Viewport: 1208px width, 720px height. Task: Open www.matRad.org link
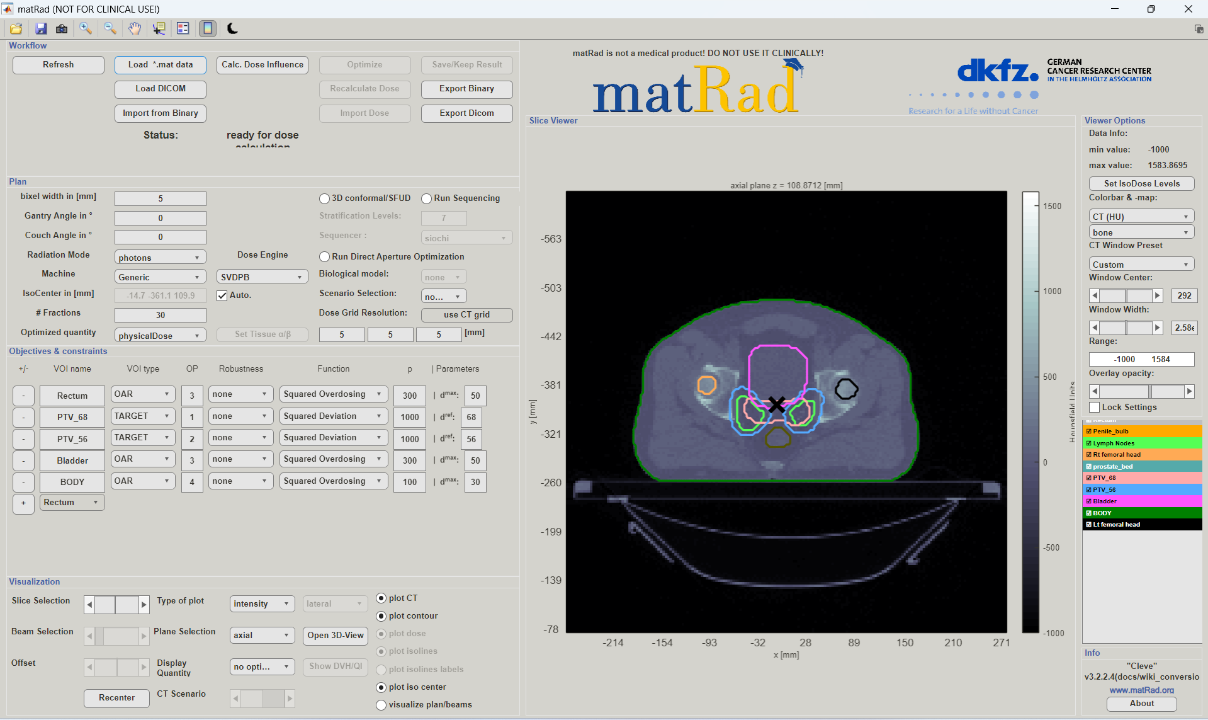click(1142, 690)
